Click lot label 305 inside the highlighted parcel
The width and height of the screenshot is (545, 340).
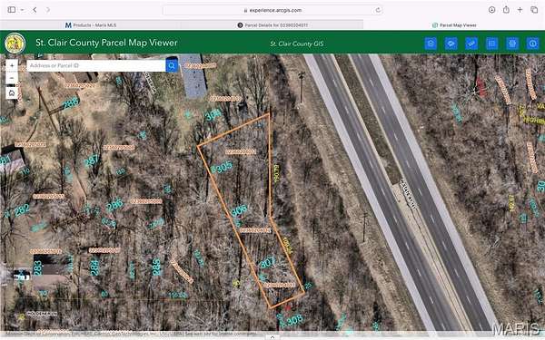[222, 167]
